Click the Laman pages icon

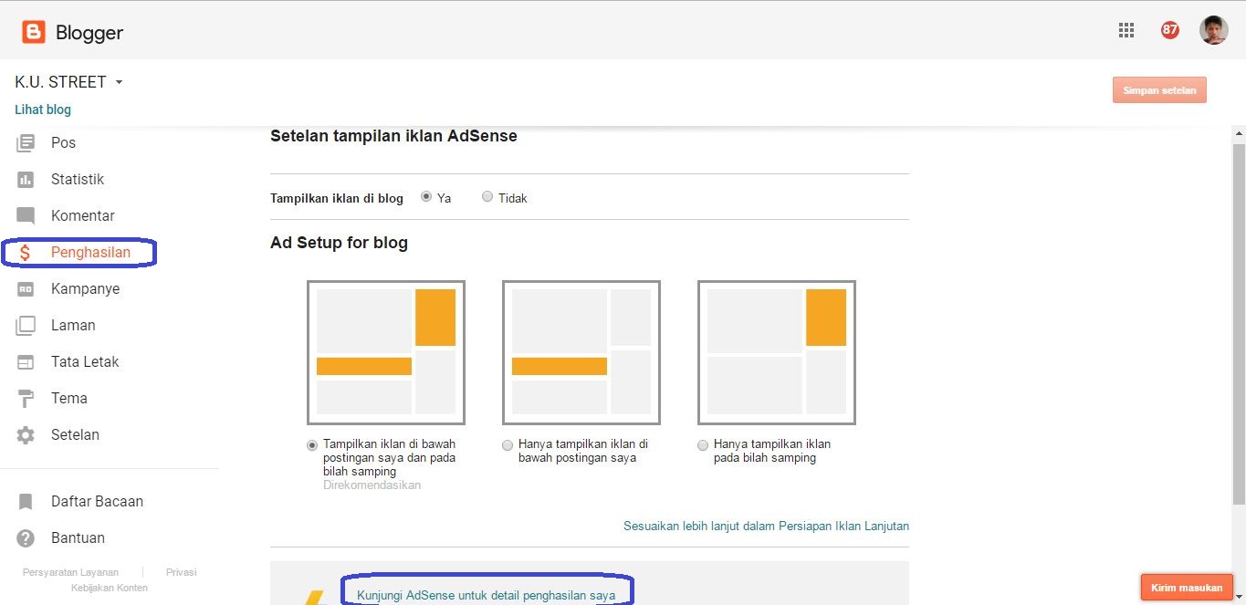coord(26,325)
